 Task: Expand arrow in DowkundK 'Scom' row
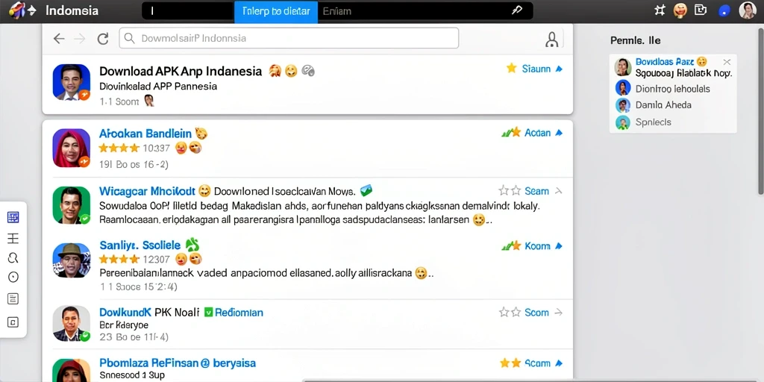(x=559, y=313)
